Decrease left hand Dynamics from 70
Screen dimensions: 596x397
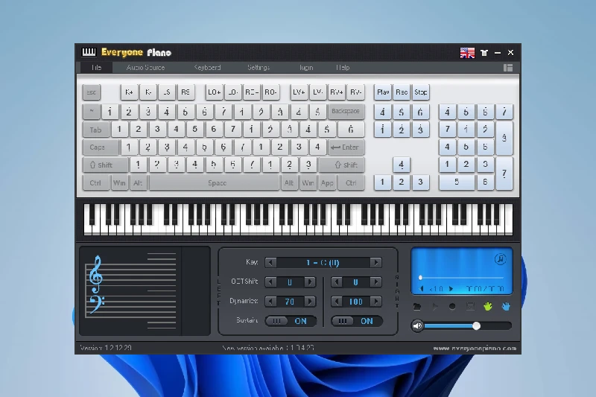(271, 302)
